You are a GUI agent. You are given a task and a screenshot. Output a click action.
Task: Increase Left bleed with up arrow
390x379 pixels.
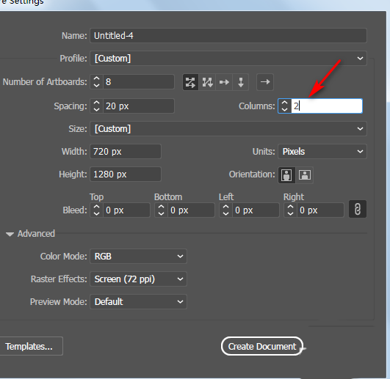(x=225, y=207)
